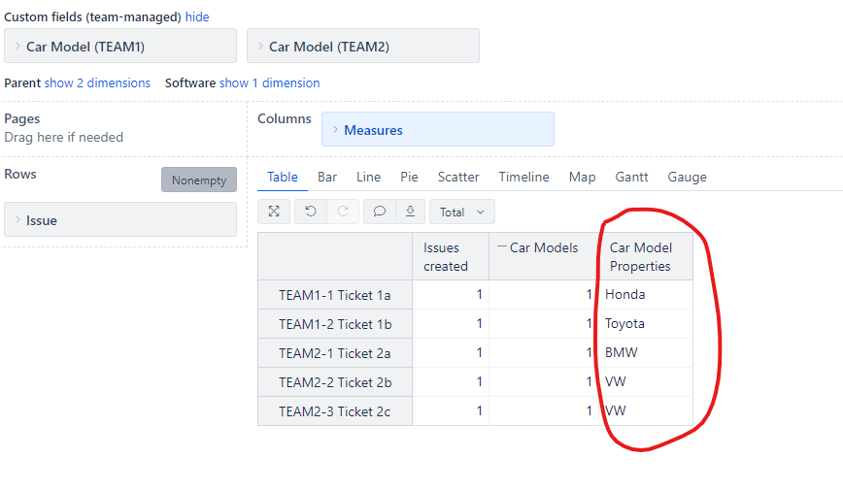Click the Issues created column header
The image size is (843, 491).
tap(451, 256)
